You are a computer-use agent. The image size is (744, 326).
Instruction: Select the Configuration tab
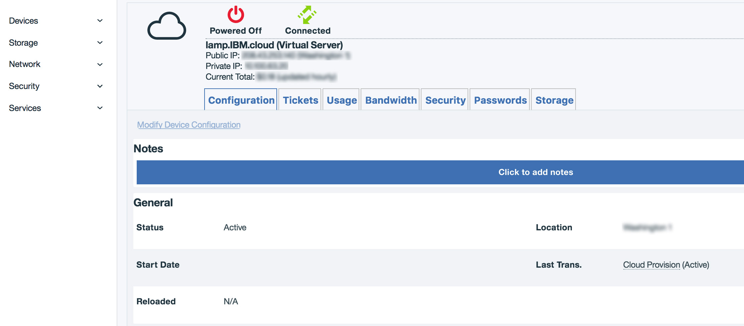(x=241, y=100)
